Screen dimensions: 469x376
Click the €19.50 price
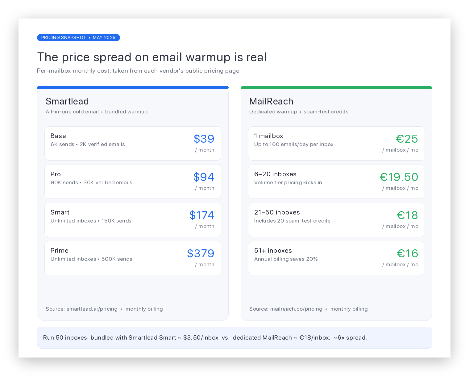(x=399, y=177)
